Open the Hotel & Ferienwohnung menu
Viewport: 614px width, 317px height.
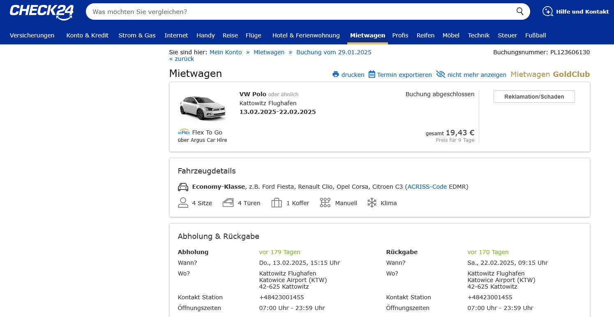click(x=306, y=35)
